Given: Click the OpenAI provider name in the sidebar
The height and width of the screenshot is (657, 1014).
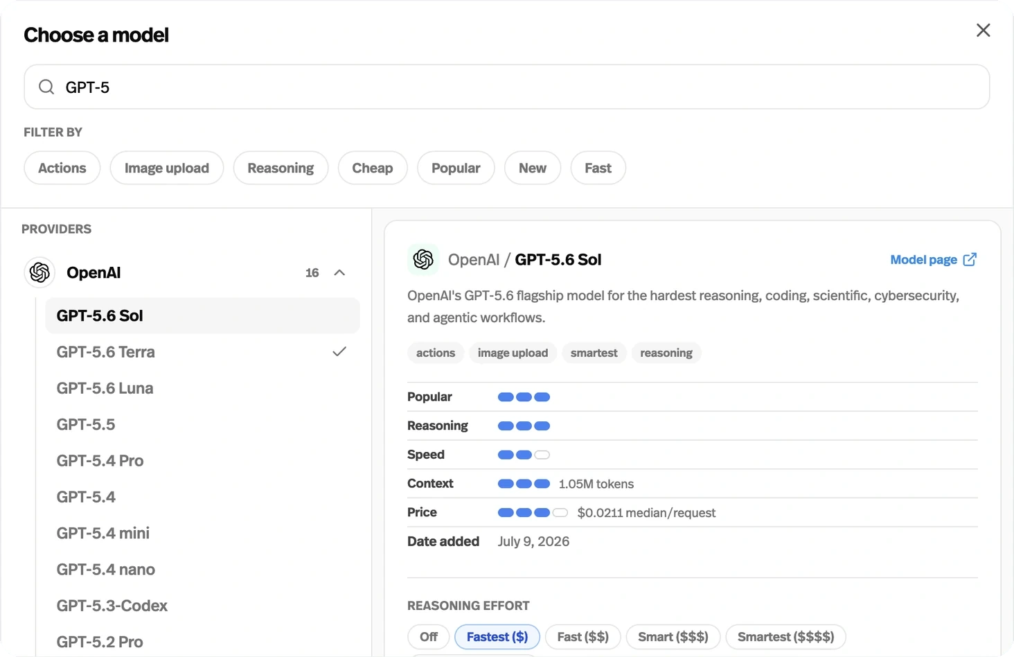Looking at the screenshot, I should [94, 272].
